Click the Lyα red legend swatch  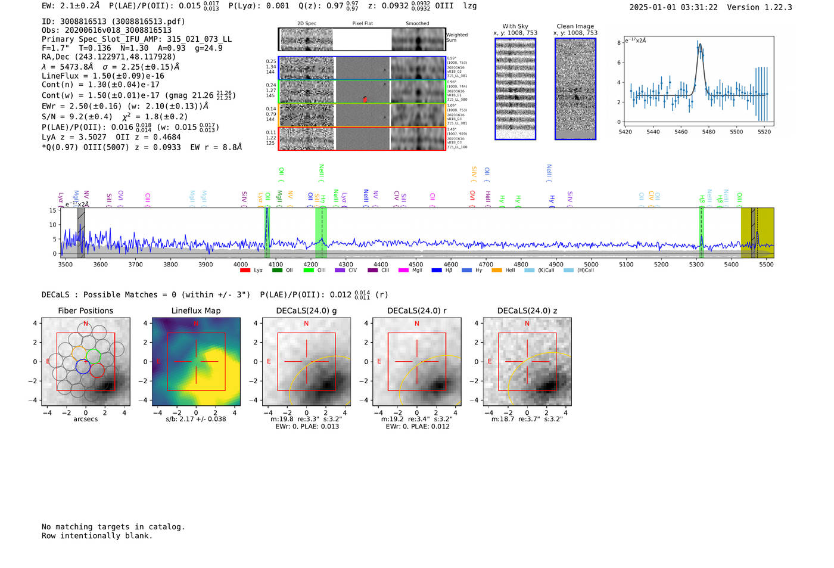click(x=245, y=271)
